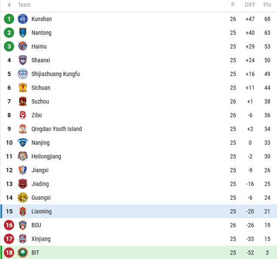This screenshot has width=277, height=259.
Task: Click the BIT team crest
Action: click(23, 253)
